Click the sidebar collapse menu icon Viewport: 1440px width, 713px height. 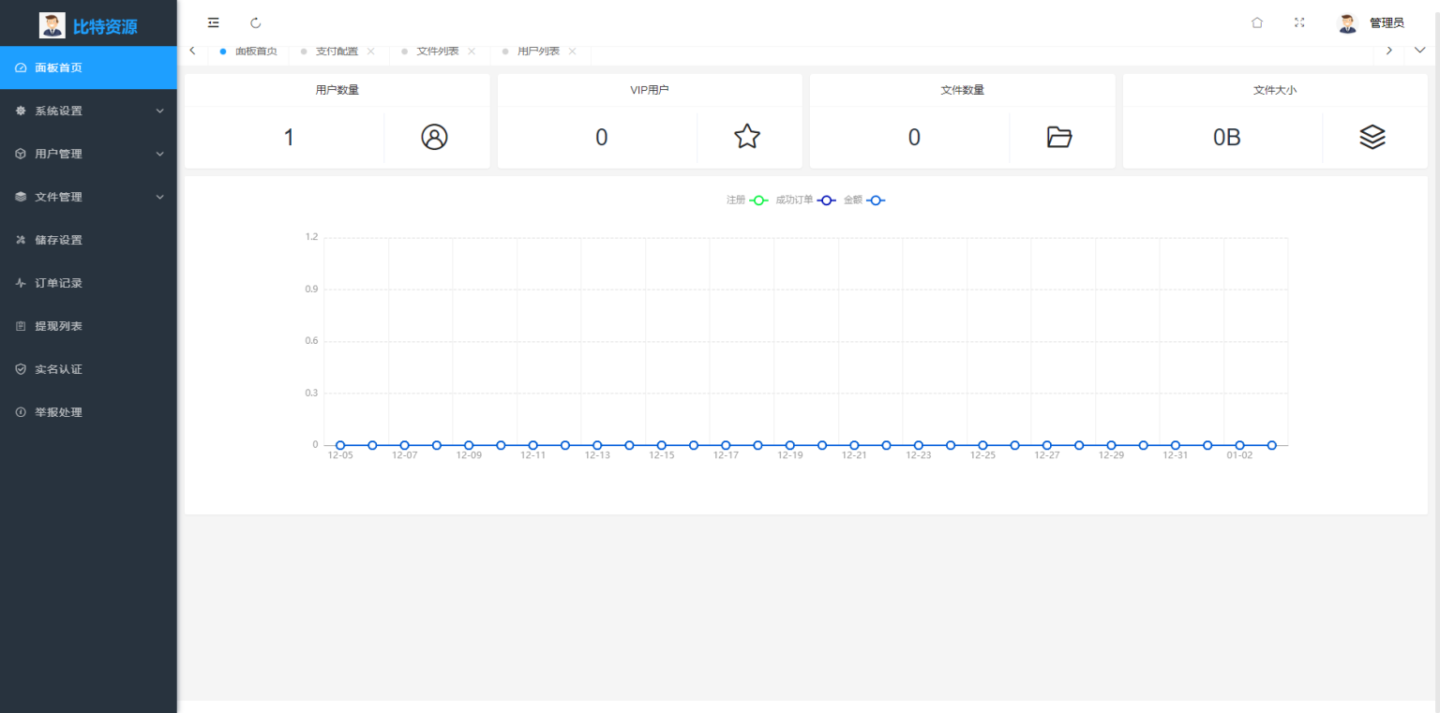(x=214, y=22)
